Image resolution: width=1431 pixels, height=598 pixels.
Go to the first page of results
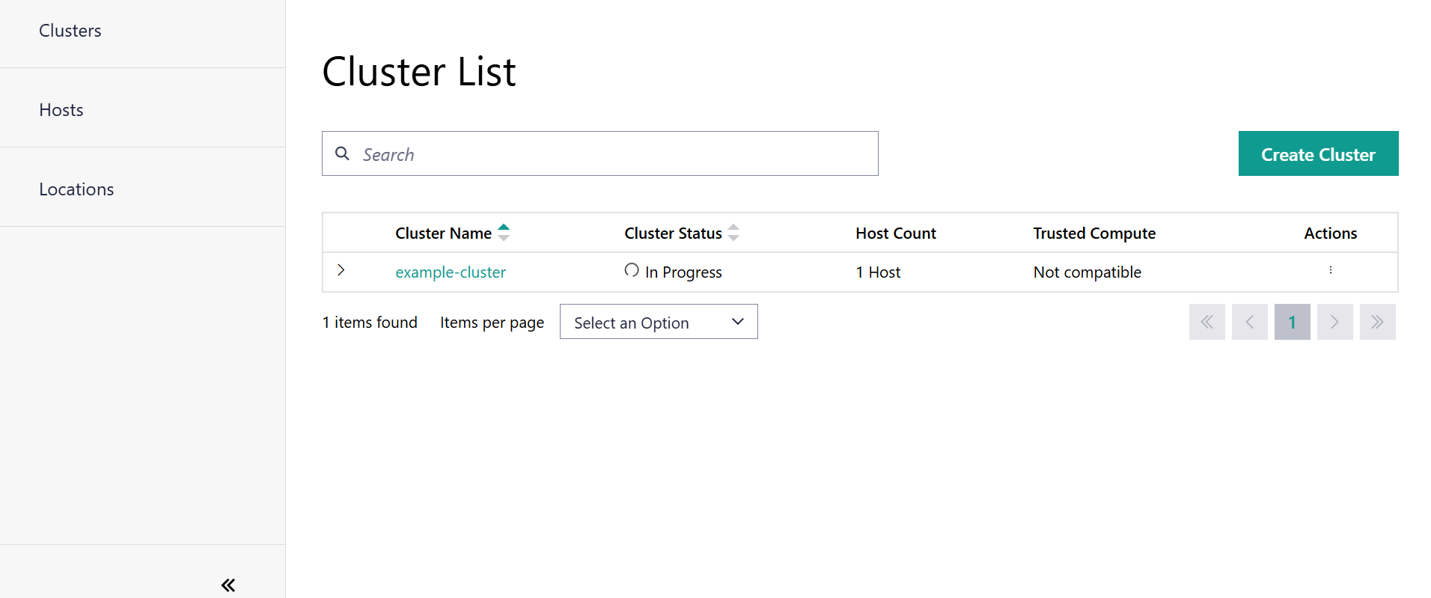coord(1206,322)
